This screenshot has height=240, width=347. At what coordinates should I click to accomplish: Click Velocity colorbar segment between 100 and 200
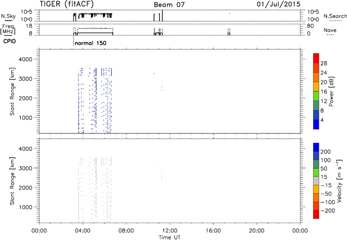pyautogui.click(x=316, y=156)
